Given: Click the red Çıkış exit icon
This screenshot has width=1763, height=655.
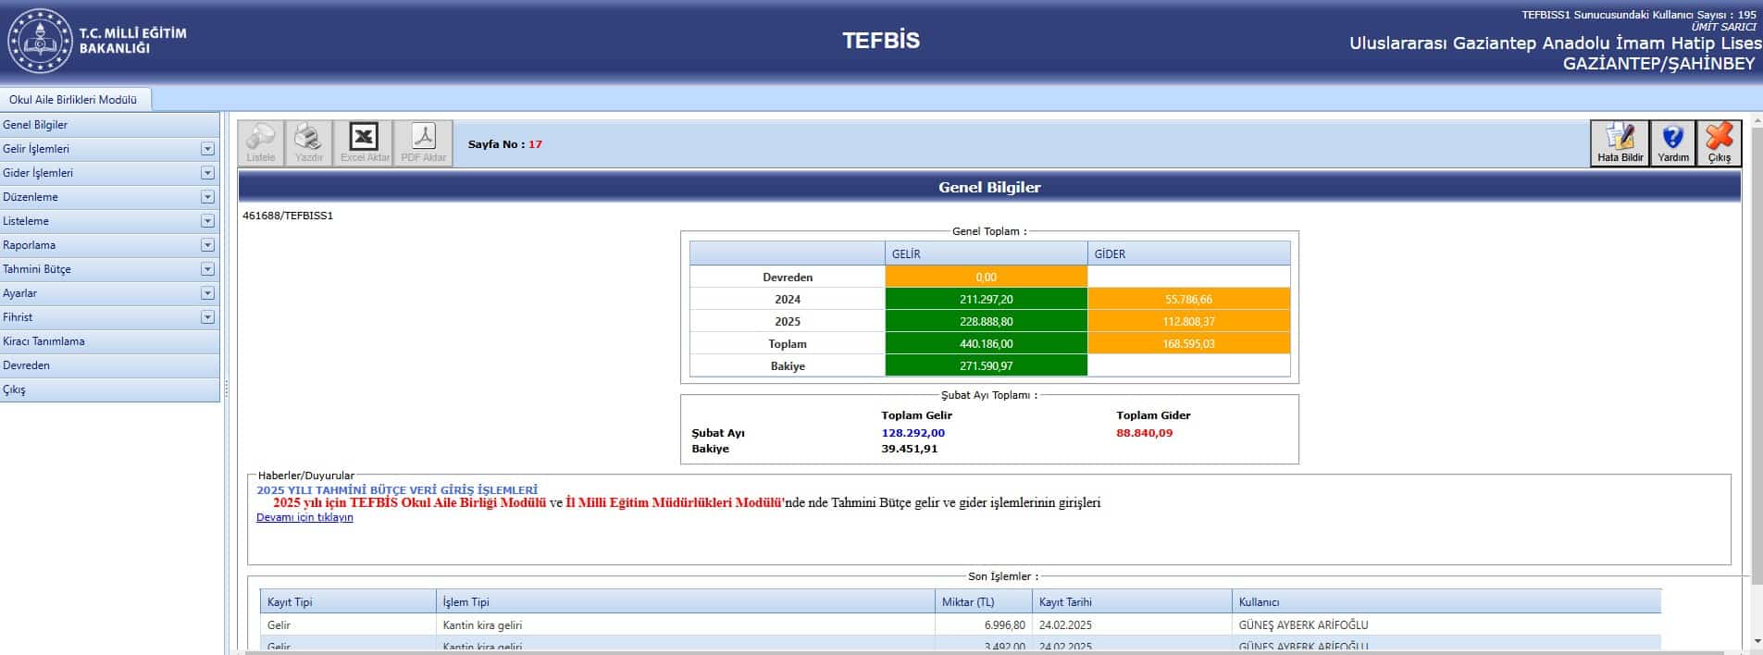Looking at the screenshot, I should 1720,143.
